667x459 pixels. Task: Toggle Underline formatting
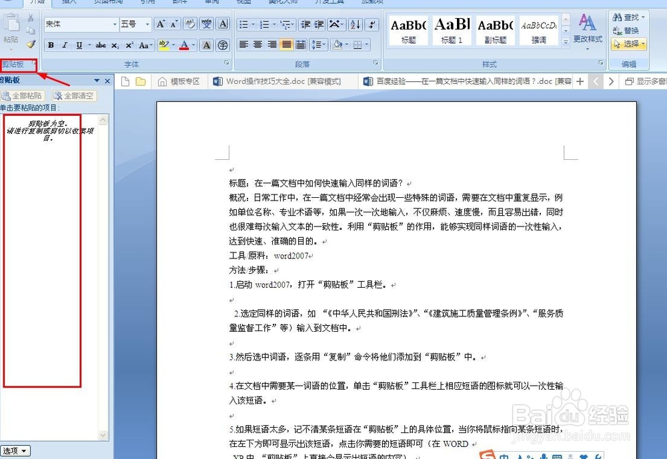pyautogui.click(x=79, y=45)
